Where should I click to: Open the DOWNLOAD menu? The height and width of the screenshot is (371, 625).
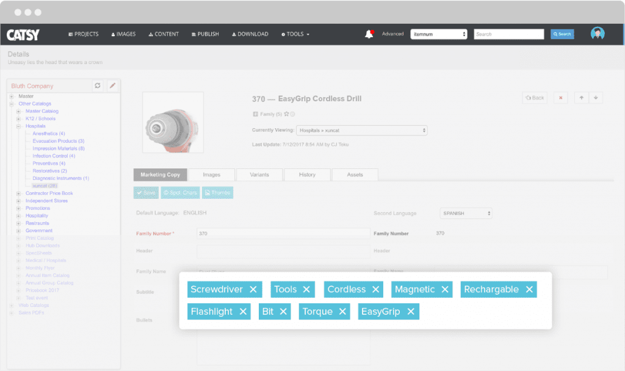(x=250, y=34)
